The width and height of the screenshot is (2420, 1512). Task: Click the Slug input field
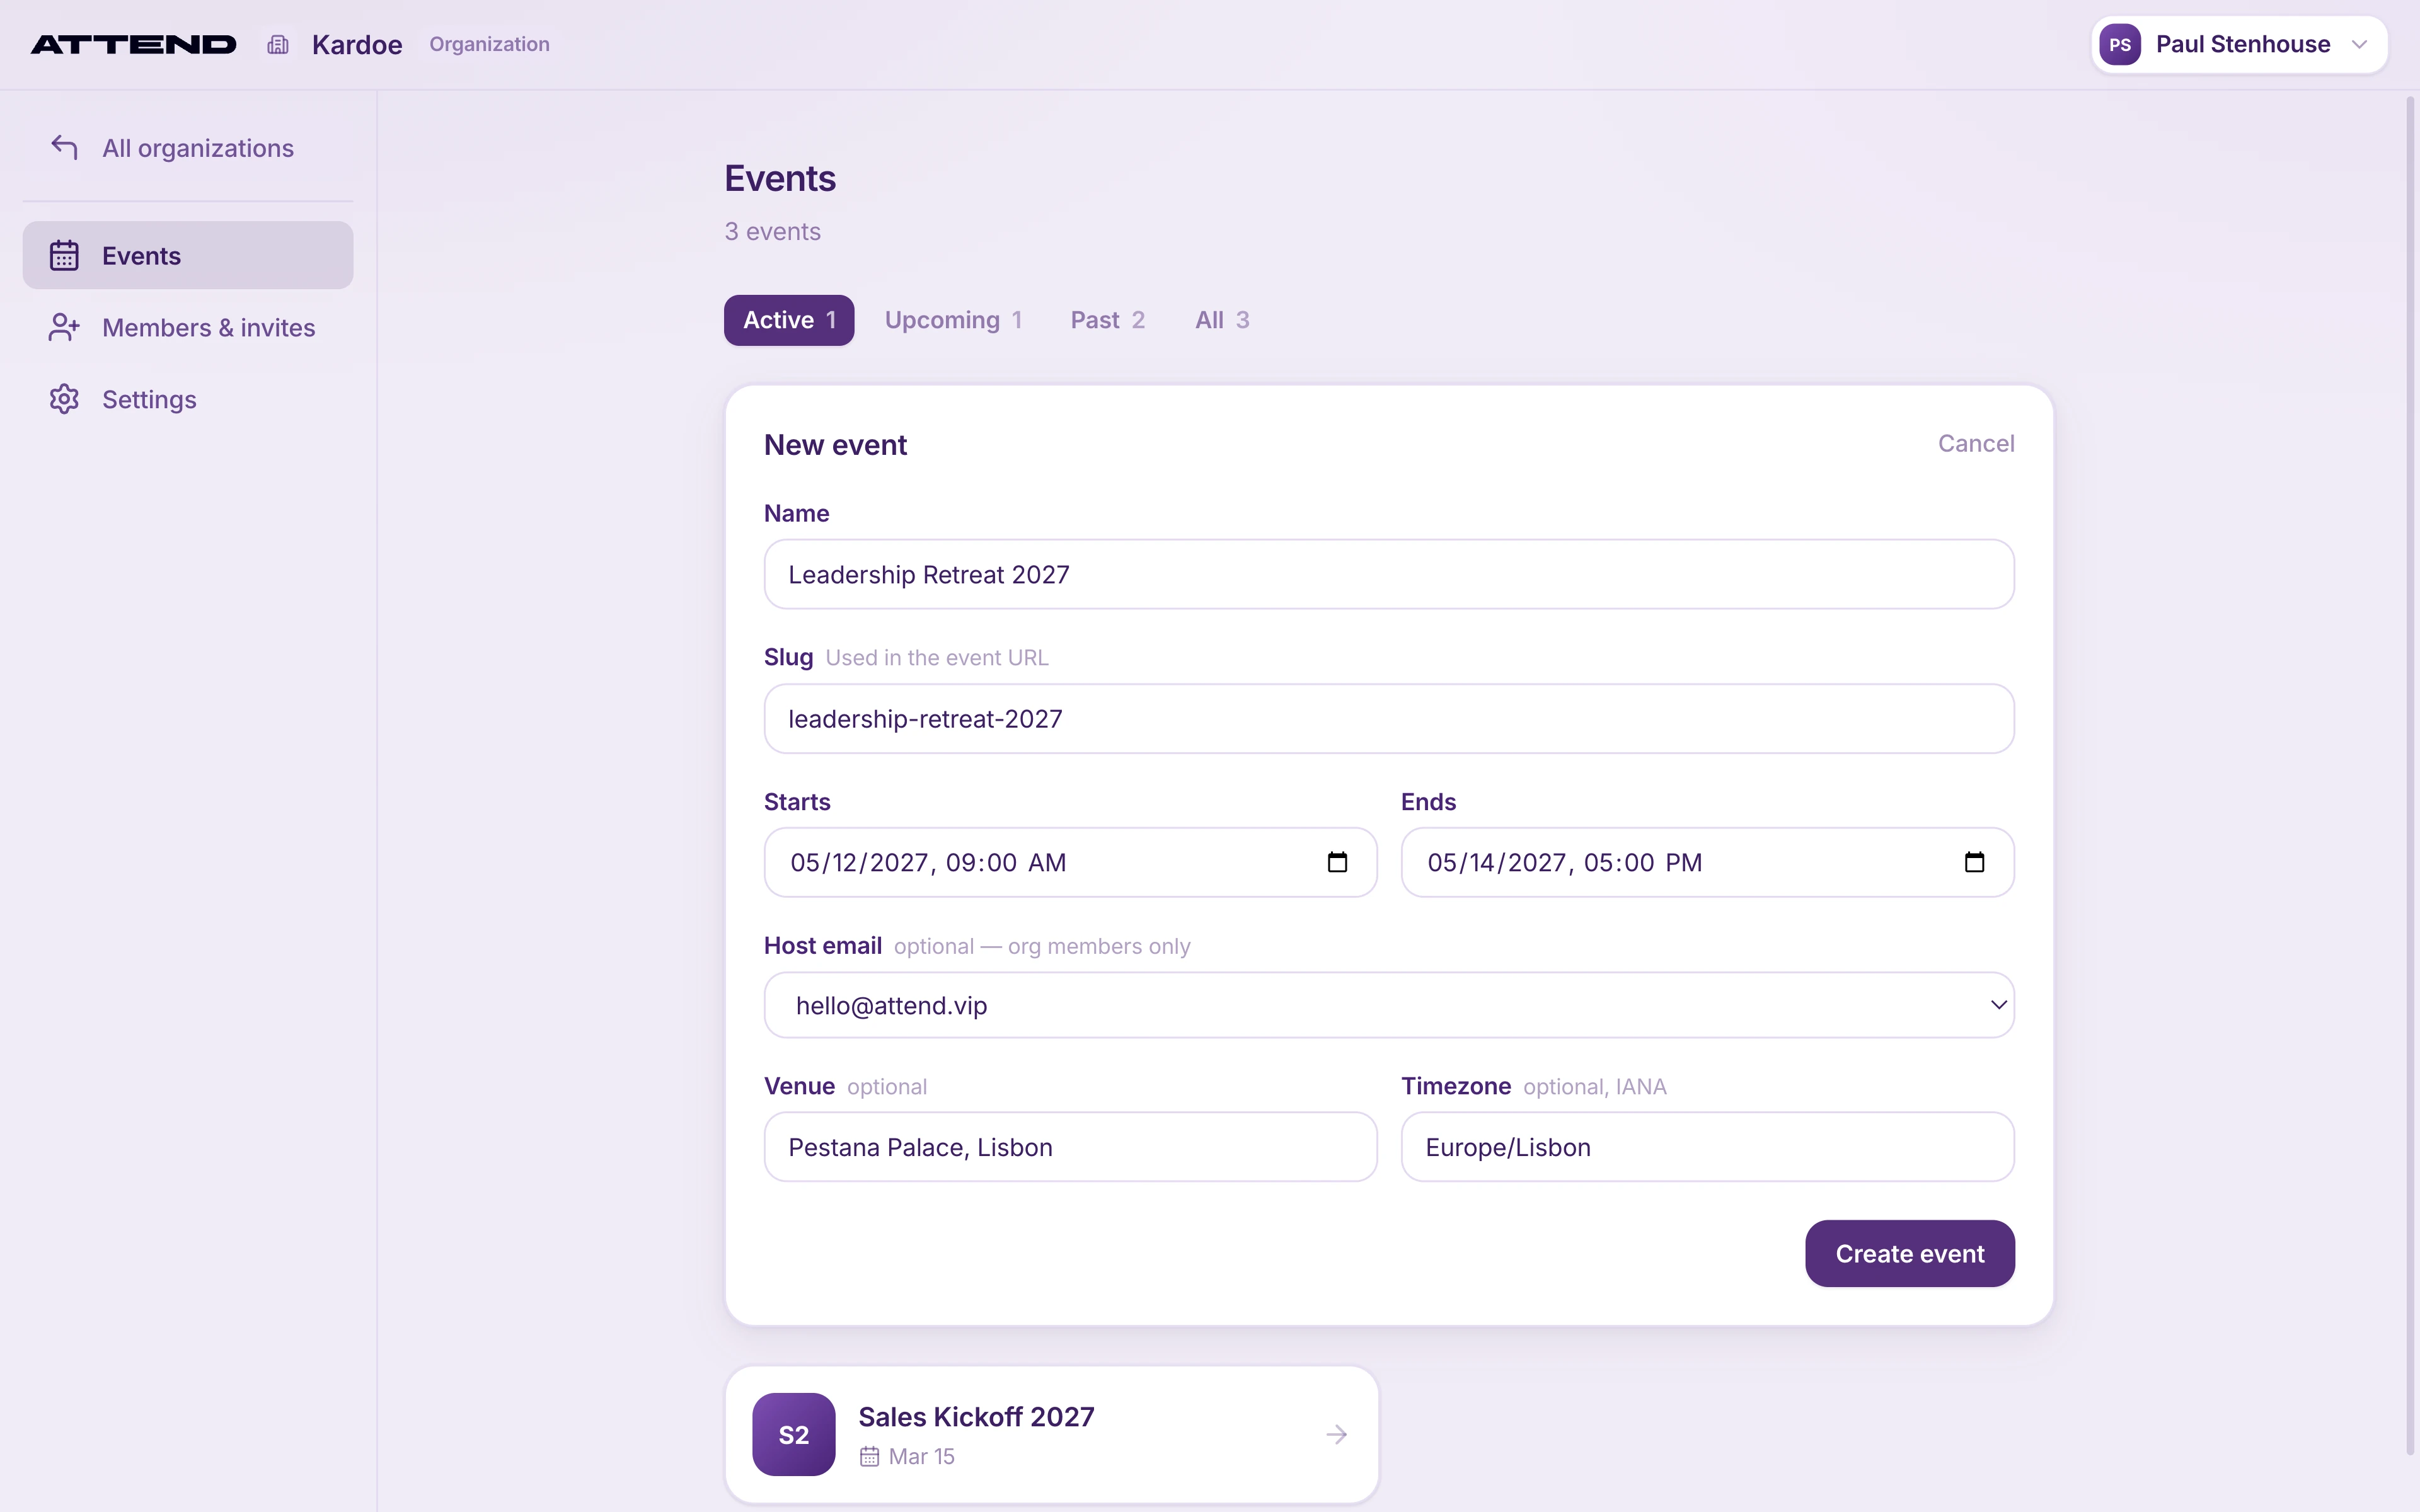point(1389,718)
